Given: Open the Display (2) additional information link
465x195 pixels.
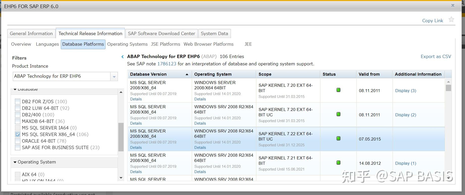Looking at the screenshot, I should point(405,115).
